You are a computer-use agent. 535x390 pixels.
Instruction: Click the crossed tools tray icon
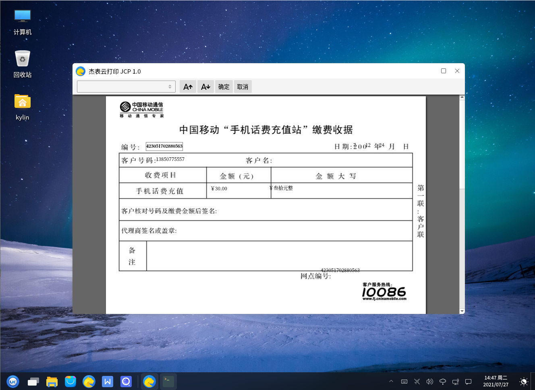pos(417,382)
